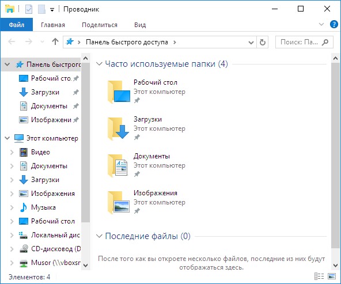The image size is (341, 284).
Task: Switch to the Вид ribbon tab
Action: 140,25
